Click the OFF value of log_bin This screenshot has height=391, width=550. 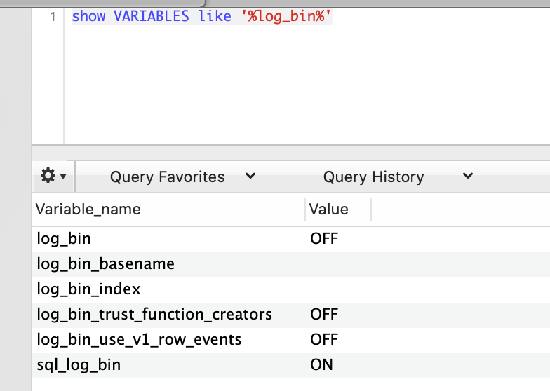coord(324,239)
